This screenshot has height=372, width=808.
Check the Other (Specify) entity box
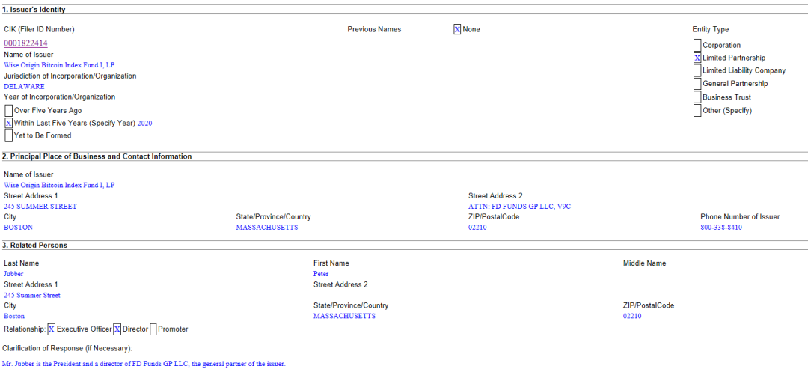(697, 110)
